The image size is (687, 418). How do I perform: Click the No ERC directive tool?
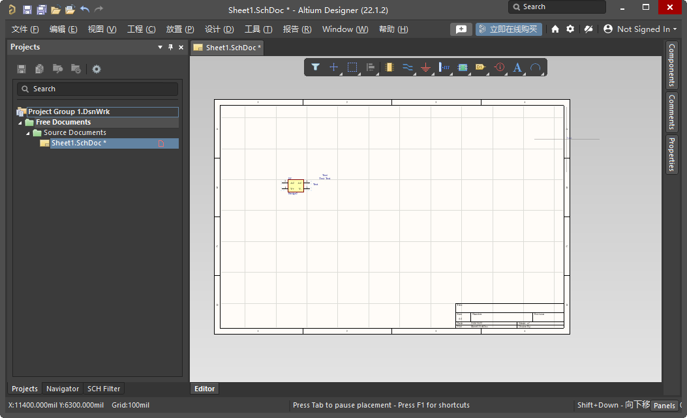(x=499, y=67)
